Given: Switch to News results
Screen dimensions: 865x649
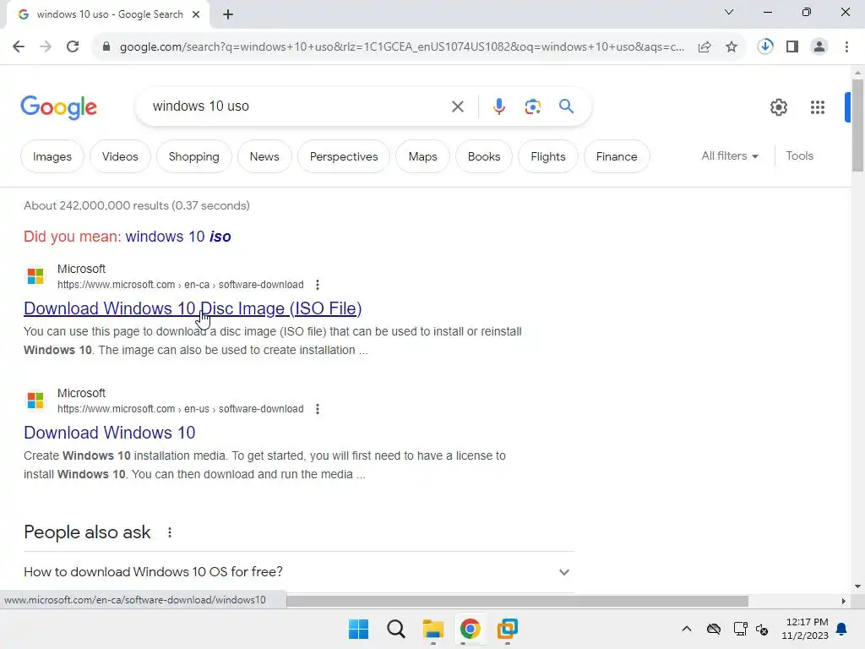Looking at the screenshot, I should pyautogui.click(x=264, y=156).
